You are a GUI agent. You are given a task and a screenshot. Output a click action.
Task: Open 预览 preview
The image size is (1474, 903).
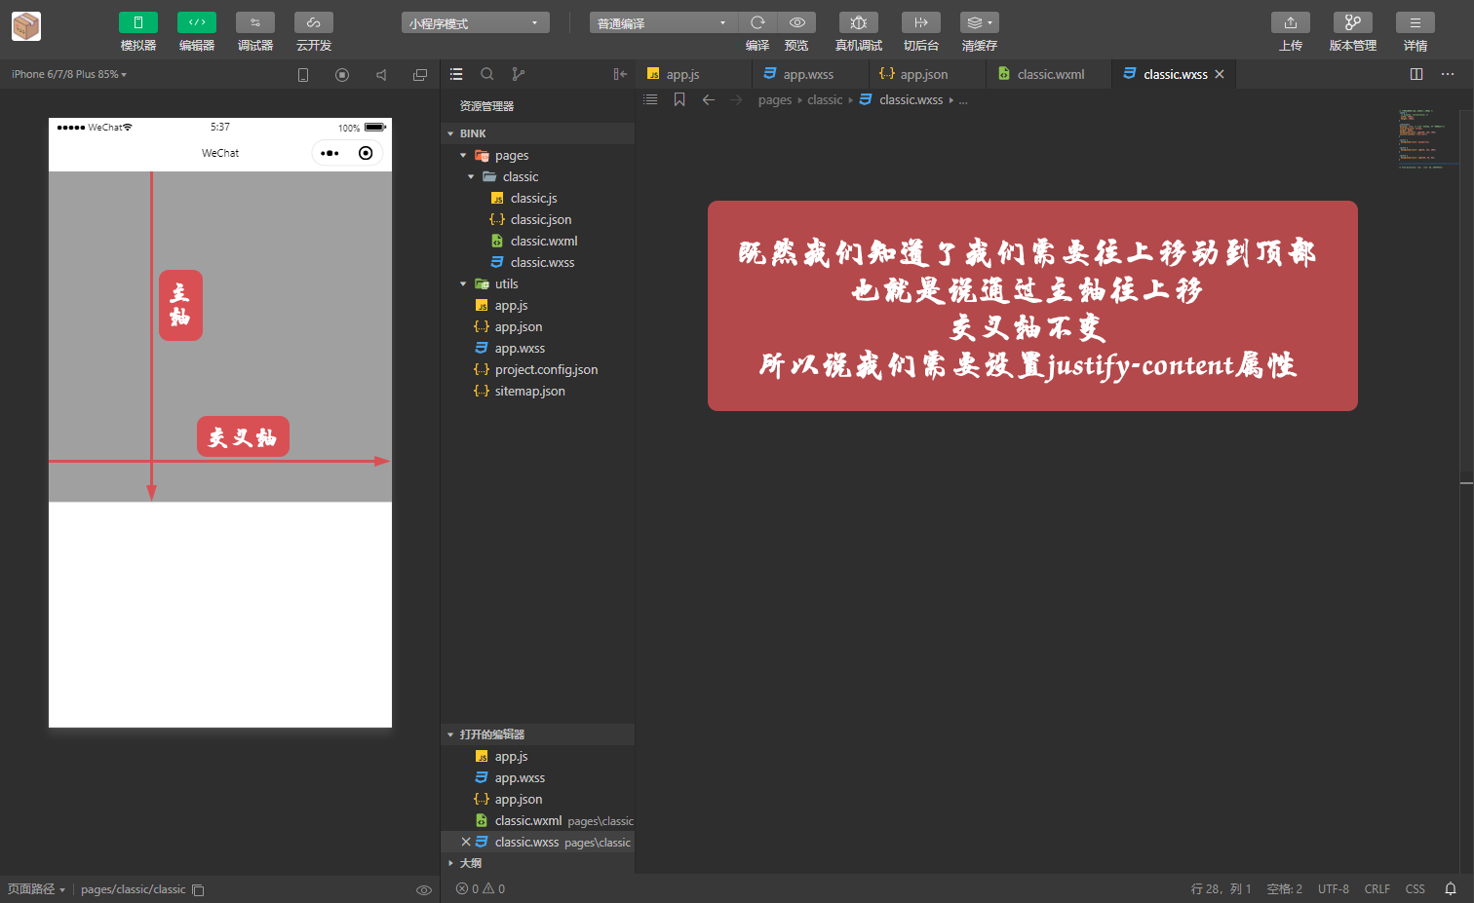796,21
